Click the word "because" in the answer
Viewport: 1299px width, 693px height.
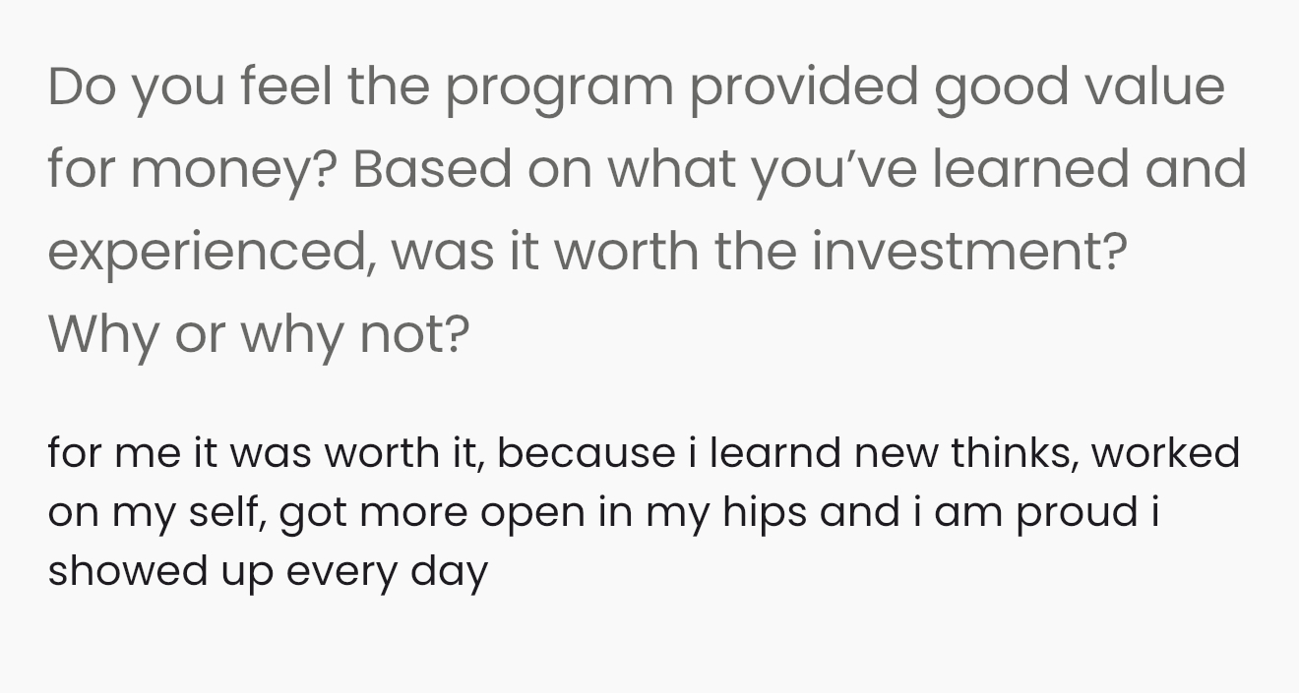(586, 453)
